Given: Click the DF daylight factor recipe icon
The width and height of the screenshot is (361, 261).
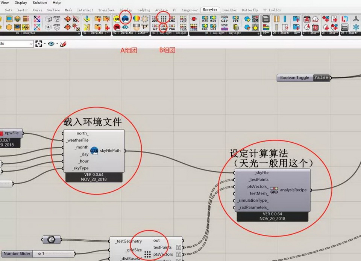Looking at the screenshot, I should (x=155, y=27).
